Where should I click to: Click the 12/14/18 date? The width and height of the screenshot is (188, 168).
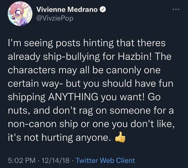55,160
